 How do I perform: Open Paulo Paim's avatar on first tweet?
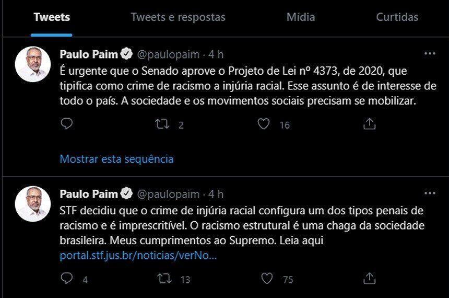(x=33, y=64)
